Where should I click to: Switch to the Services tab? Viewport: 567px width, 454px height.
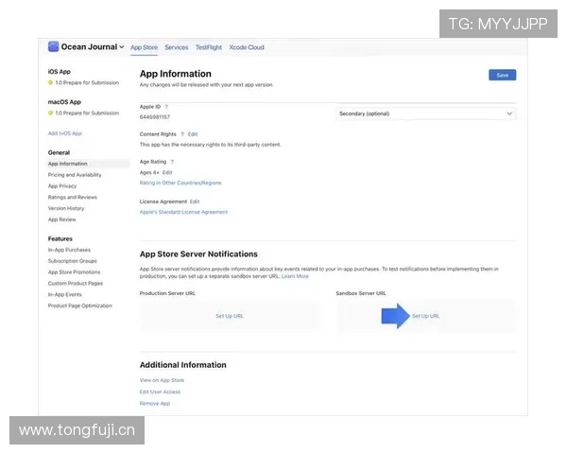176,47
